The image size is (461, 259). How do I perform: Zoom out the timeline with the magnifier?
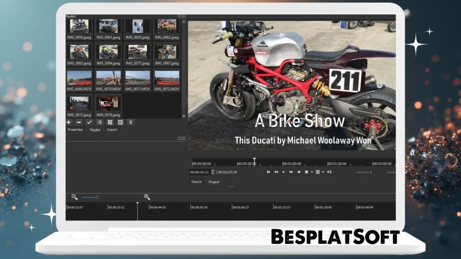(75, 197)
